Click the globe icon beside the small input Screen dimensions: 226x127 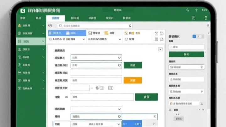[97, 88]
